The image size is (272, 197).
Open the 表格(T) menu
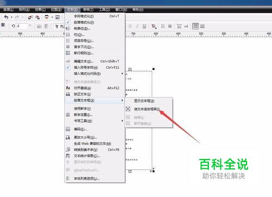coord(88,9)
